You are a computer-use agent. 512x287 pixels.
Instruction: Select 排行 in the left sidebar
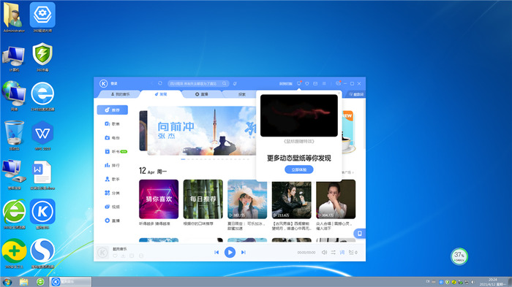(x=113, y=165)
